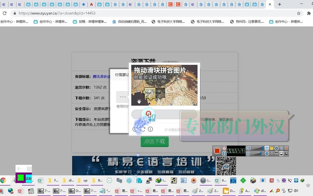
Task: Click the browser address bar
Action: [x=102, y=13]
